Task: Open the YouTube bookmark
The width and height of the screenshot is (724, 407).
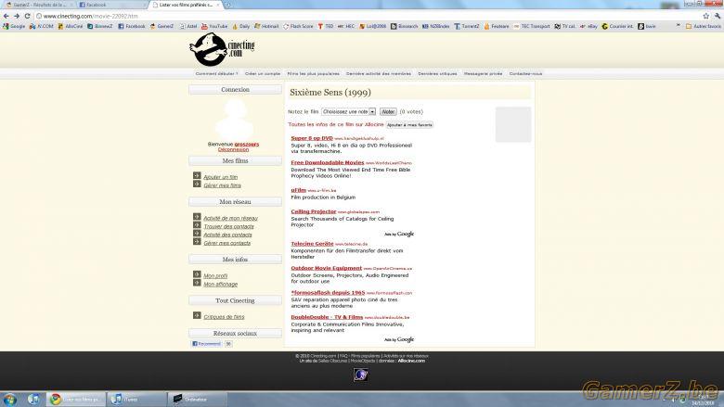Action: (214, 27)
